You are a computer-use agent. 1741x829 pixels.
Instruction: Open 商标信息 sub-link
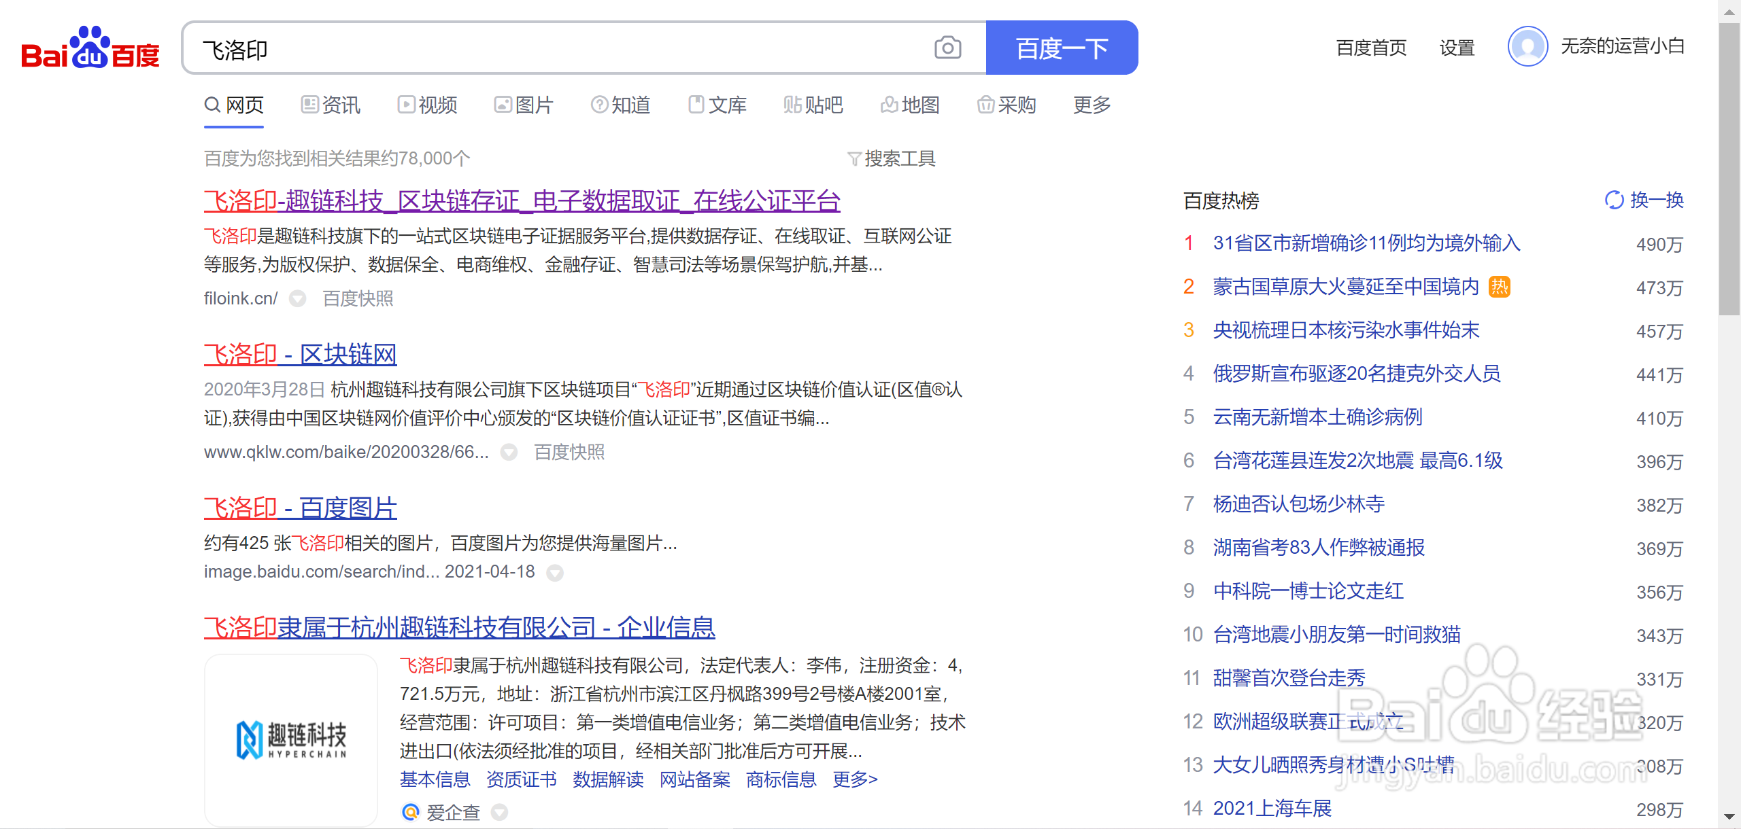click(x=781, y=779)
